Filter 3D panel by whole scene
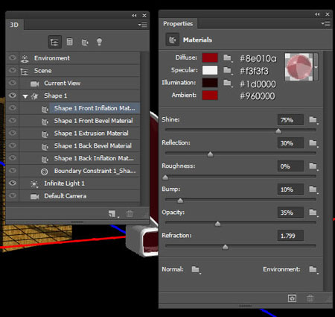Screen dimensions: 335x317 coord(54,42)
